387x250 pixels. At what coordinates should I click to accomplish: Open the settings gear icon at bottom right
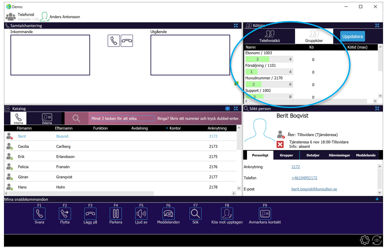click(x=365, y=240)
